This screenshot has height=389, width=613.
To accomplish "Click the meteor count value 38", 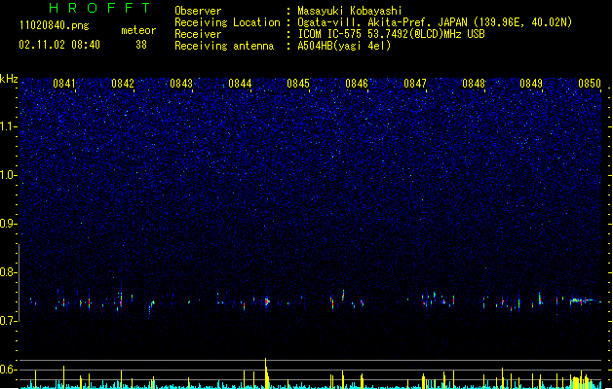I will 141,45.
